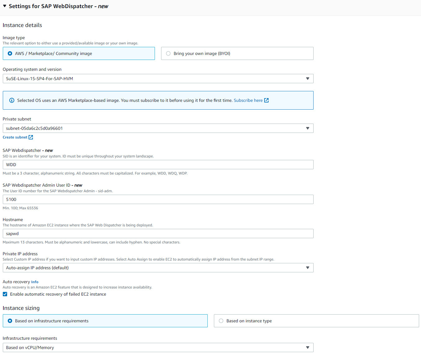421x354 pixels.
Task: Click the external link icon next to Create subnet
Action: tap(31, 137)
